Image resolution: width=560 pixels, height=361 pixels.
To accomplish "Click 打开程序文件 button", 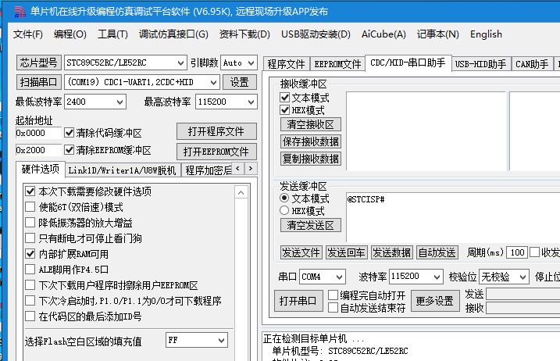I will (x=216, y=131).
